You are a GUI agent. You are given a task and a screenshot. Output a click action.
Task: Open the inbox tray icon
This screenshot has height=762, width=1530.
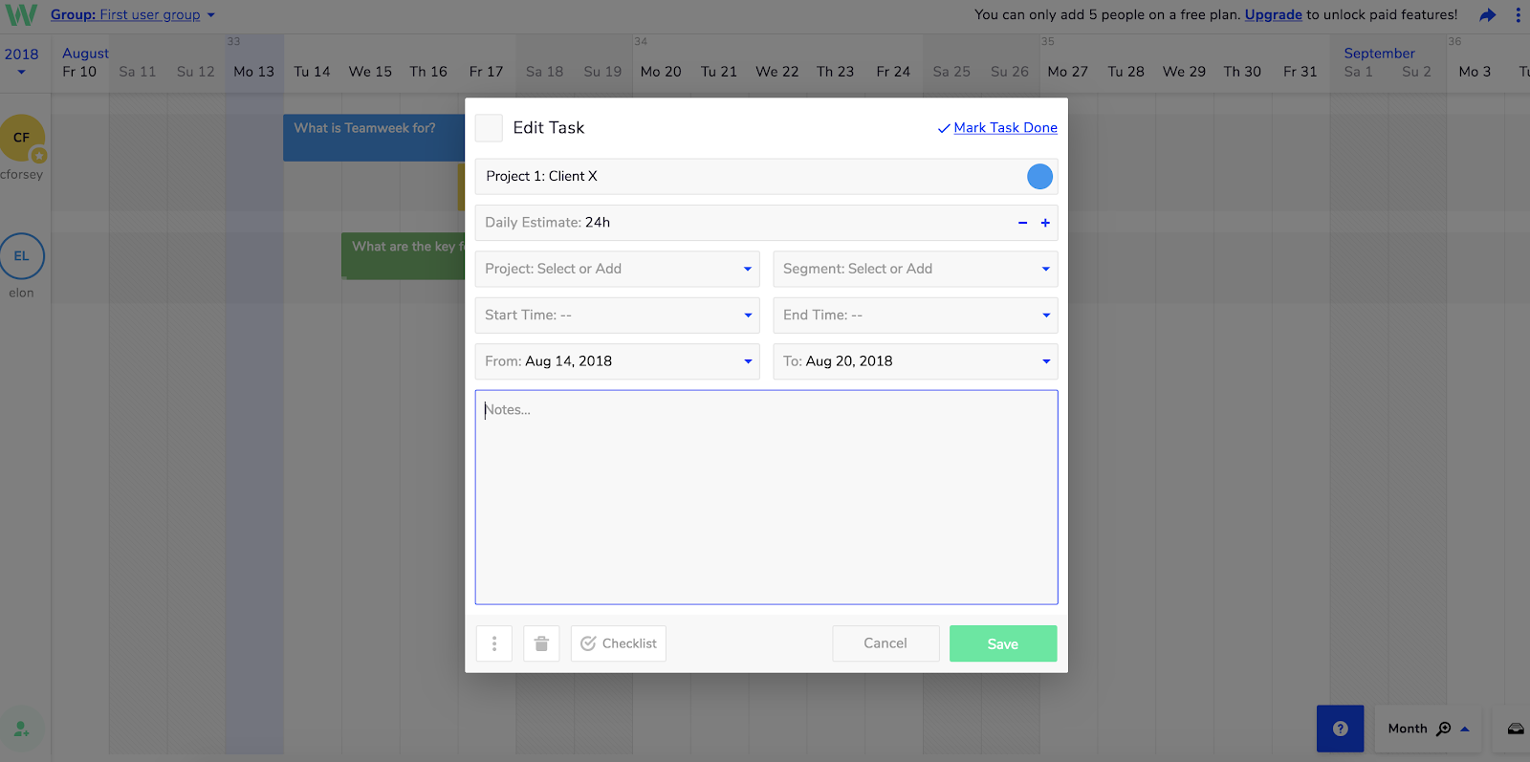click(x=1516, y=729)
